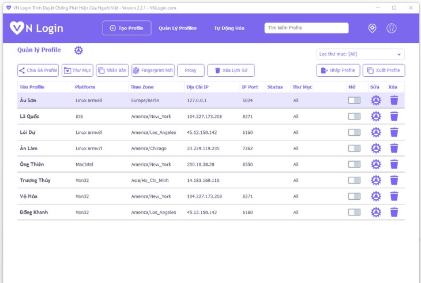Delete the Âu Sơn profile with trash icon
The height and width of the screenshot is (283, 421).
pos(394,100)
